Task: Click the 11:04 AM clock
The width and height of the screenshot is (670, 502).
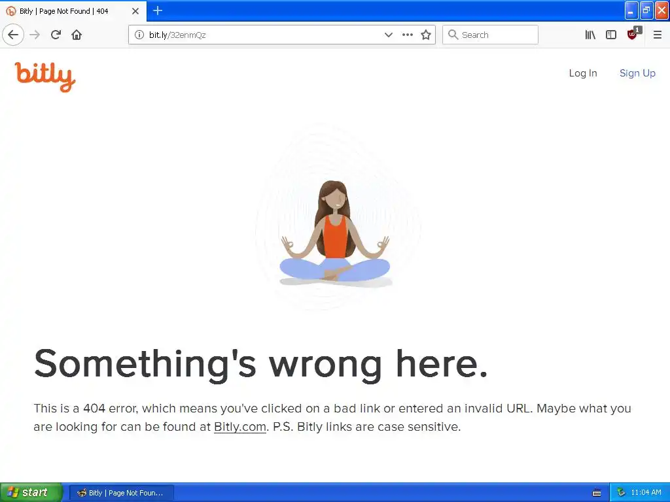Action: (x=646, y=492)
